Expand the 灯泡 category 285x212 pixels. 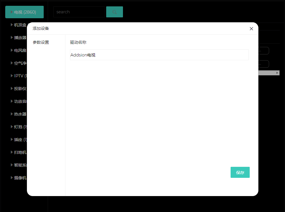19,127
